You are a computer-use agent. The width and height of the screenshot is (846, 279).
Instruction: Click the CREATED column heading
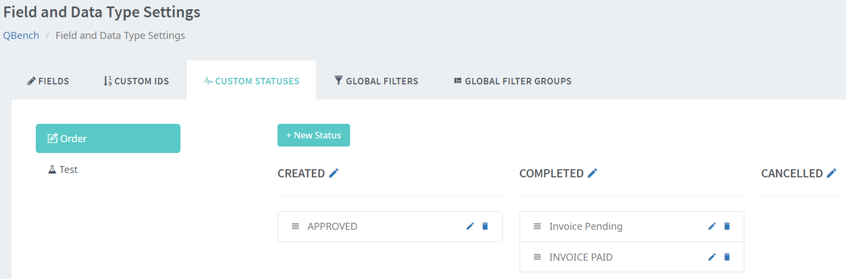click(x=301, y=173)
